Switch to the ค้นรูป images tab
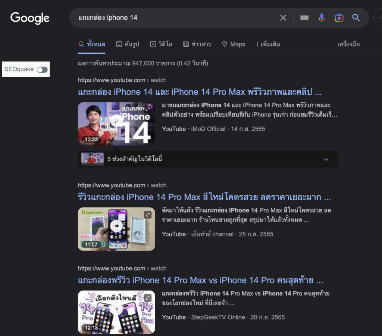382x336 pixels. click(x=128, y=44)
